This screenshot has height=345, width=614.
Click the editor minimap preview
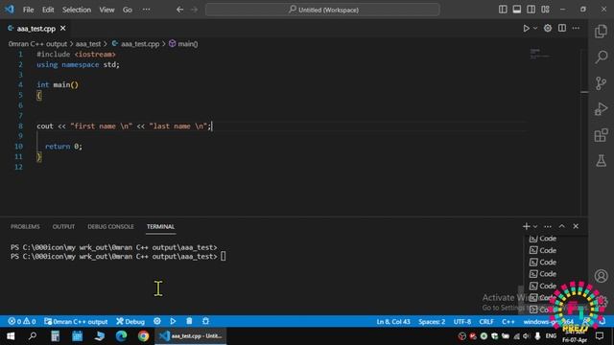pyautogui.click(x=539, y=54)
